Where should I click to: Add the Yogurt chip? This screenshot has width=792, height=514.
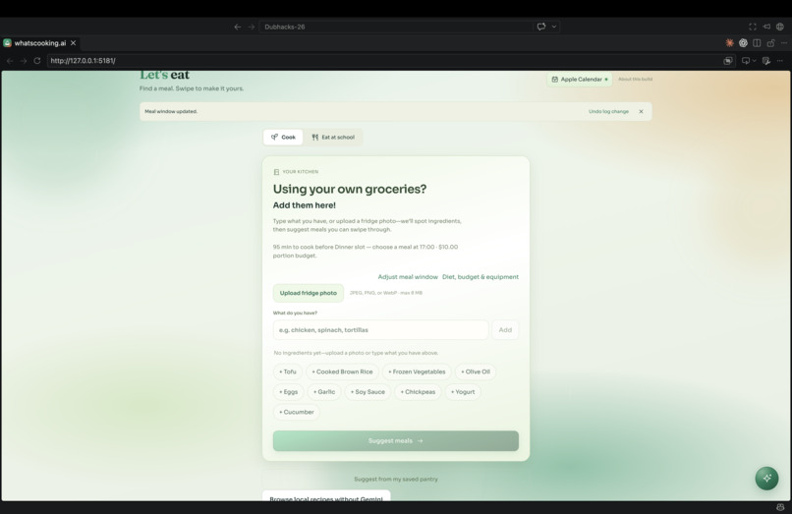pos(463,392)
